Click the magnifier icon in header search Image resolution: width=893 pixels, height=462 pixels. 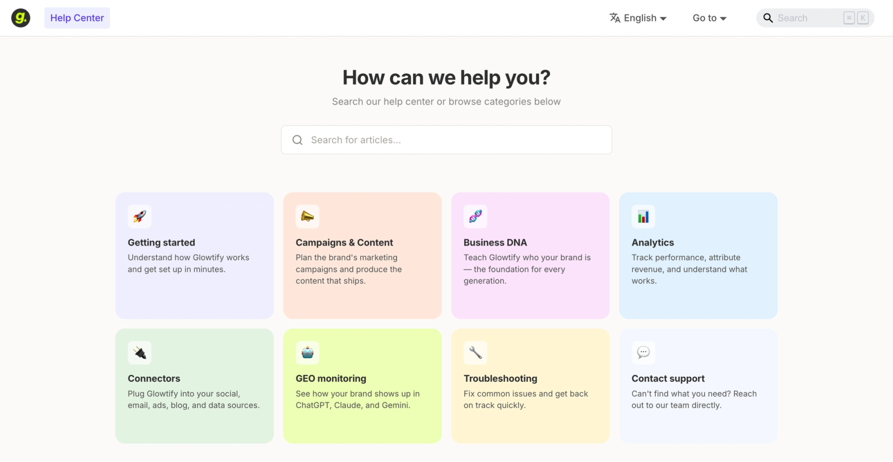pyautogui.click(x=768, y=18)
